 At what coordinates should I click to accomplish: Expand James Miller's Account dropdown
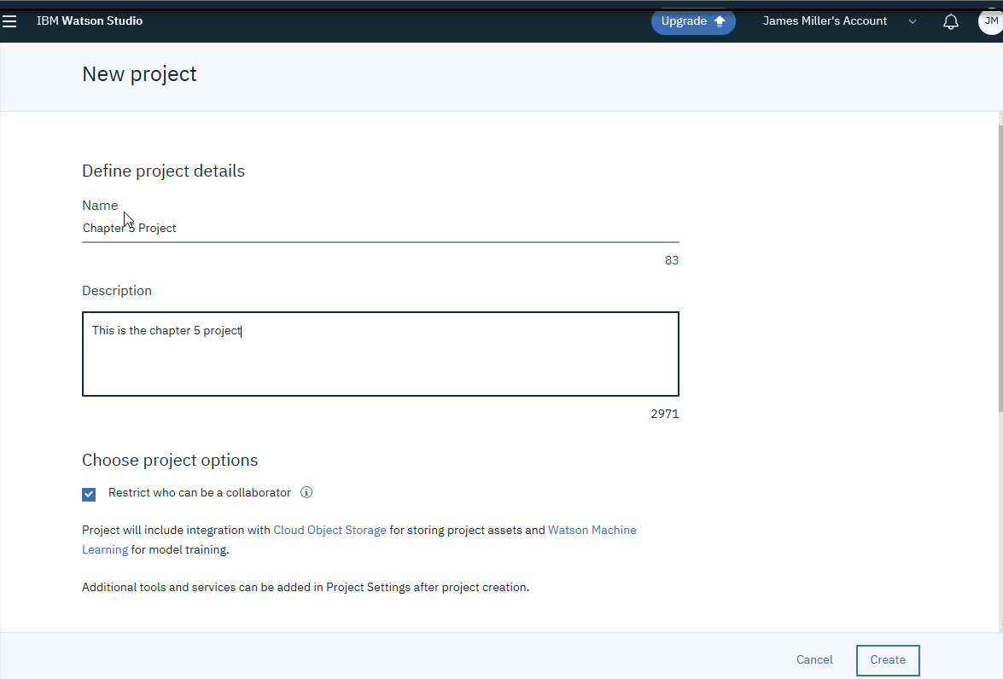839,21
